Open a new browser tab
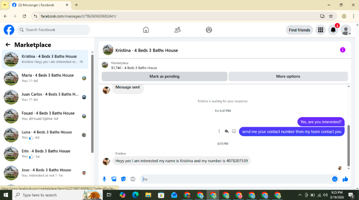The width and height of the screenshot is (359, 200). pyautogui.click(x=77, y=5)
